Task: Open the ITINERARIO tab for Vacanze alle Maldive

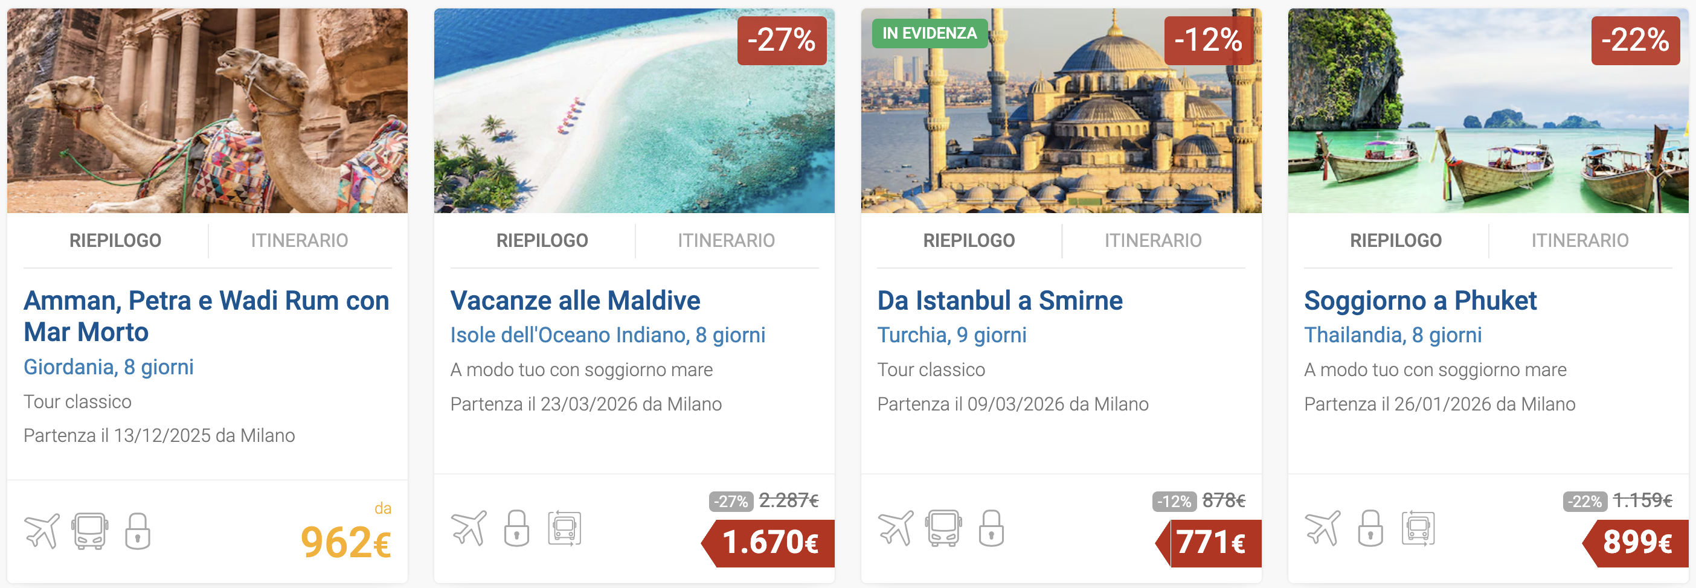Action: (x=726, y=240)
